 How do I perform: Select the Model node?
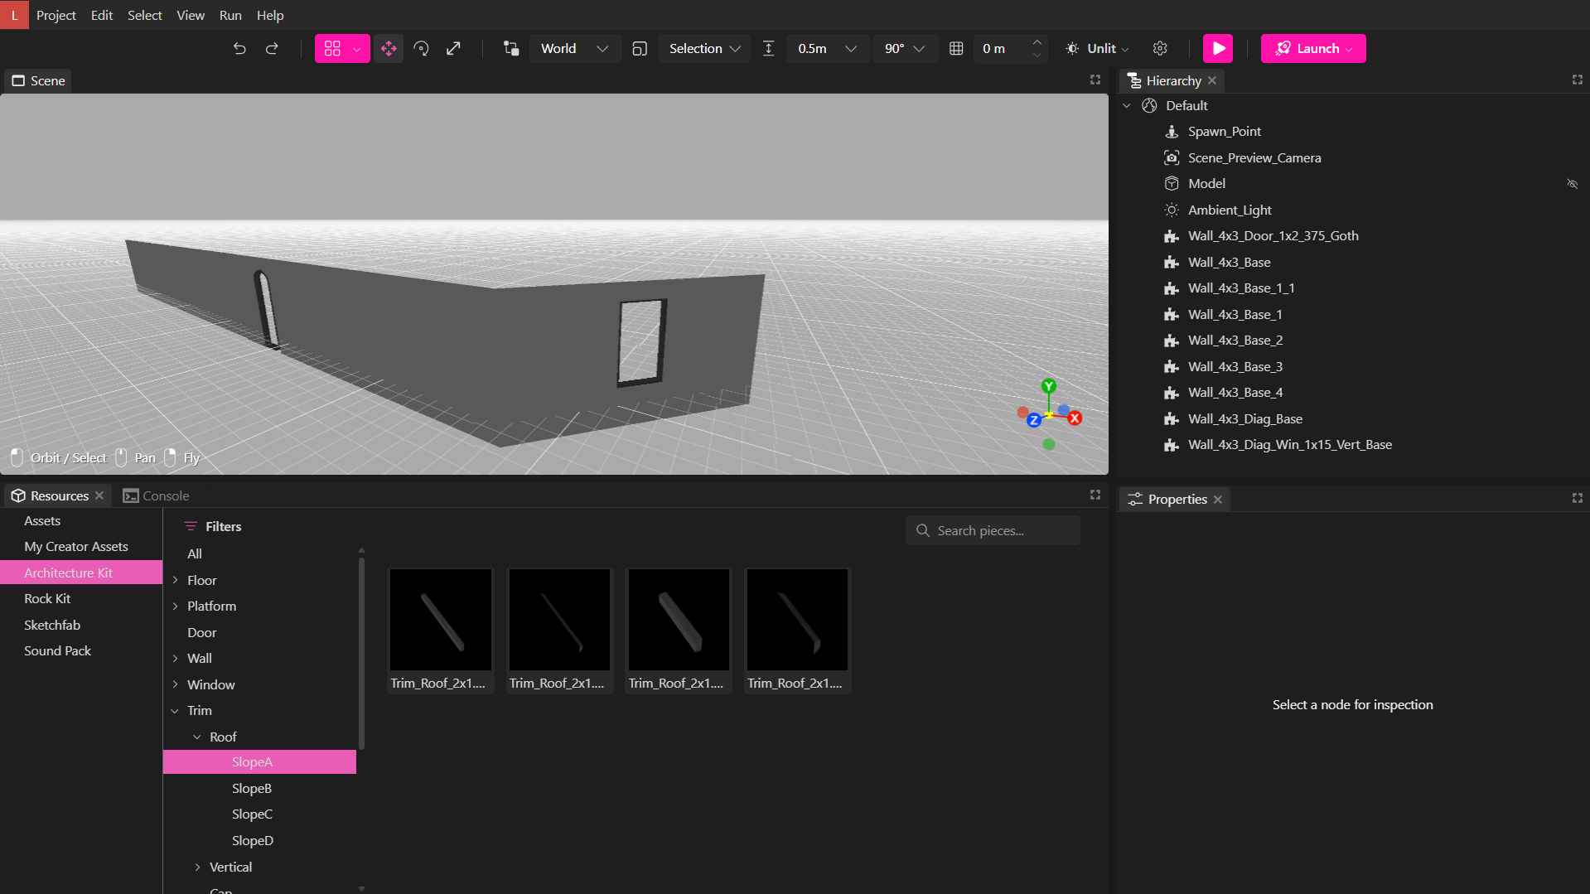tap(1206, 184)
